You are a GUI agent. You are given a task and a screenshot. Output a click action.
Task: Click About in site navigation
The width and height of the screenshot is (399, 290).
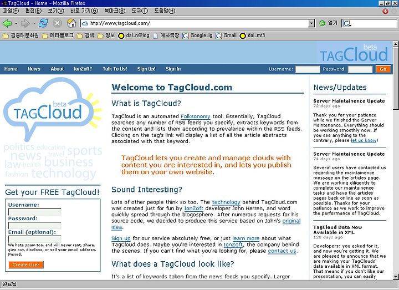tap(57, 69)
